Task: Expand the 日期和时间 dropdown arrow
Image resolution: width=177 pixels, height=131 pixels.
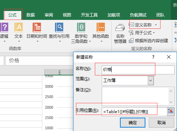Action: pos(37,41)
